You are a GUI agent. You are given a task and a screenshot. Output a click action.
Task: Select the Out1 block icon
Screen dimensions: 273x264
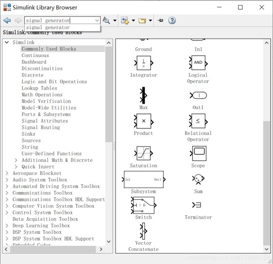[x=198, y=95]
